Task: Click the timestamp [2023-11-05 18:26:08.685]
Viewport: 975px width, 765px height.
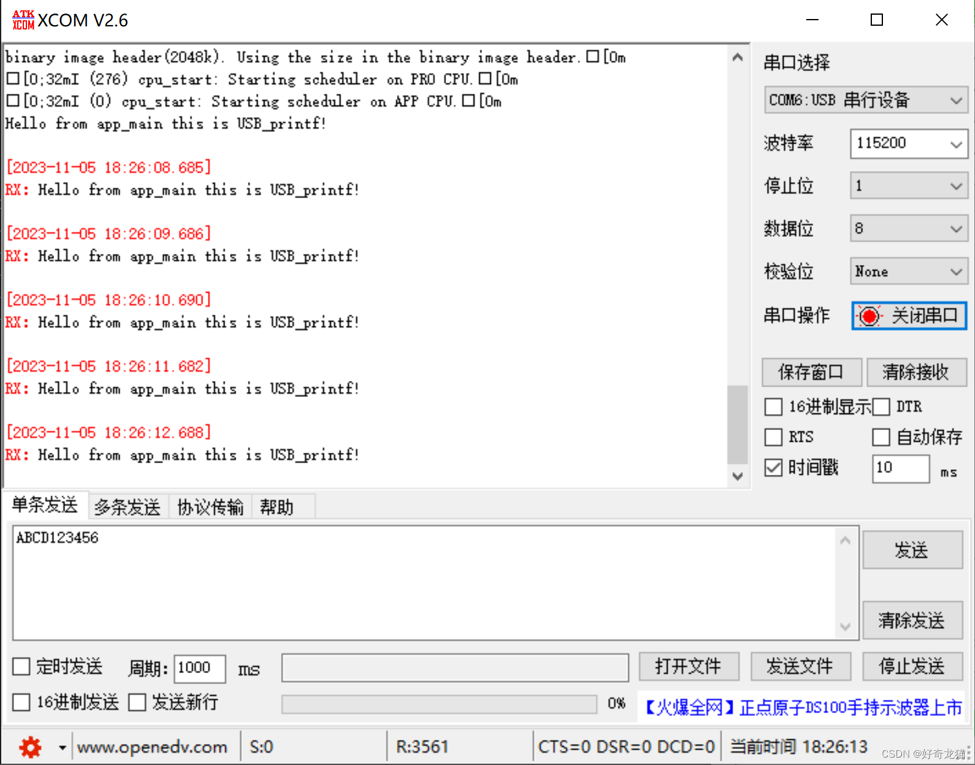Action: [109, 167]
